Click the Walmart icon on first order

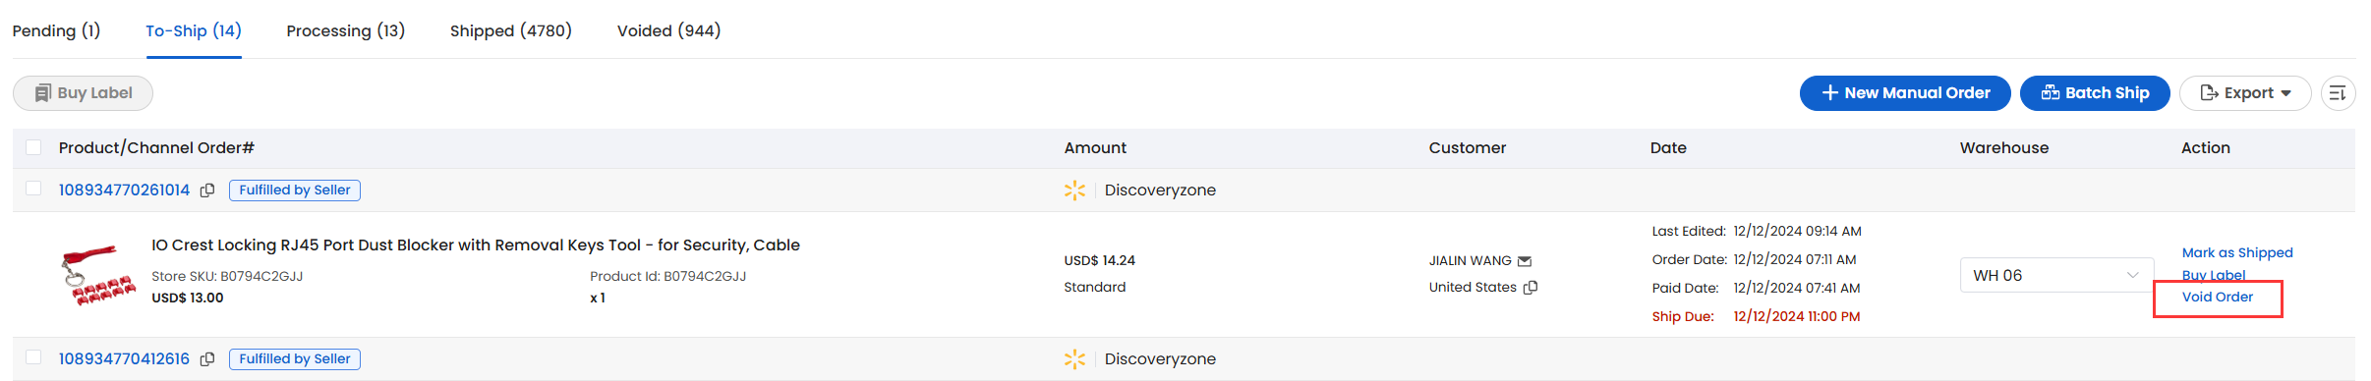coord(1074,190)
